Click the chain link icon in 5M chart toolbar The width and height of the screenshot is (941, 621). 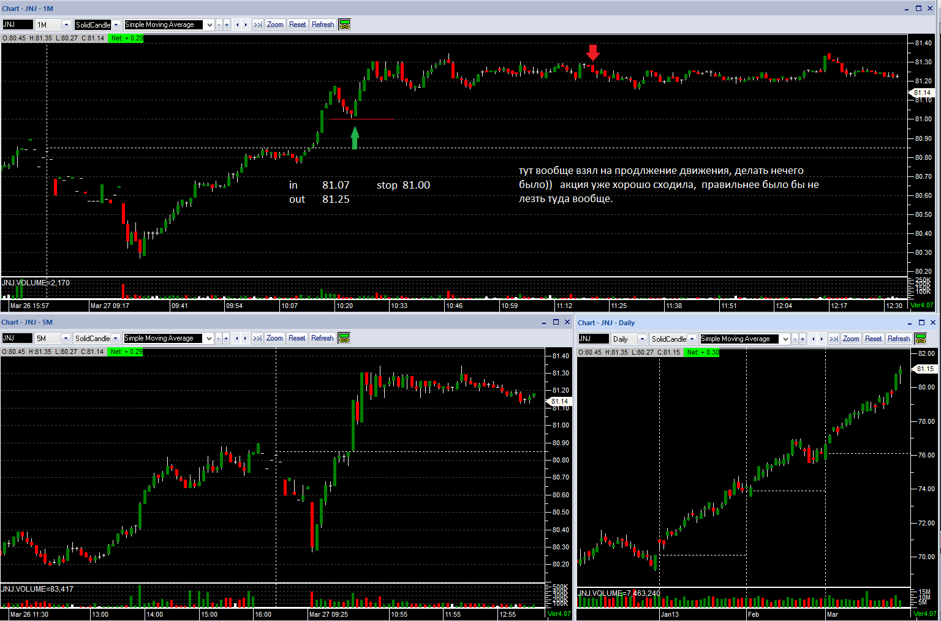(x=344, y=339)
